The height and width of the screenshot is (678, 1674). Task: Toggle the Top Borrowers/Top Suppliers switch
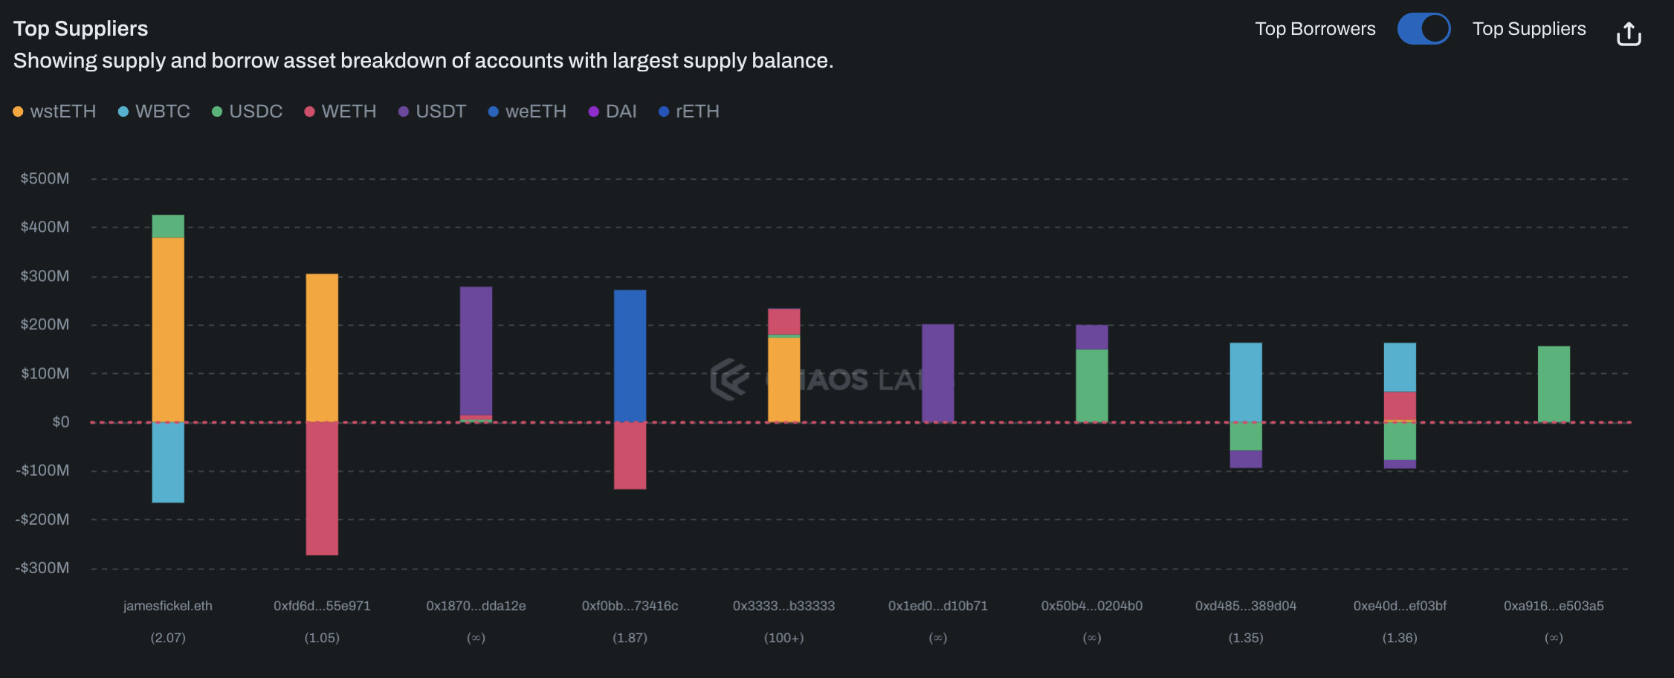[1423, 29]
